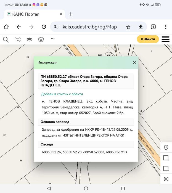Viewport: 172px width, 193px height.
Task: Click road sign 55 on the map
Action: pyautogui.click(x=109, y=55)
